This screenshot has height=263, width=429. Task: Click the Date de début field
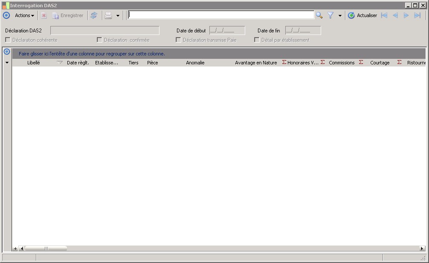[227, 30]
